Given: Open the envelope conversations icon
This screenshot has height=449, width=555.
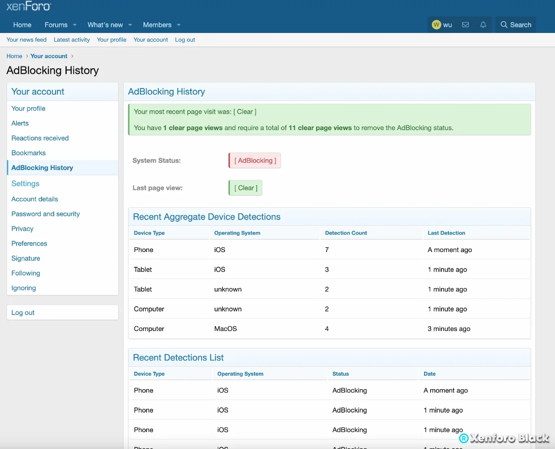Looking at the screenshot, I should (465, 25).
